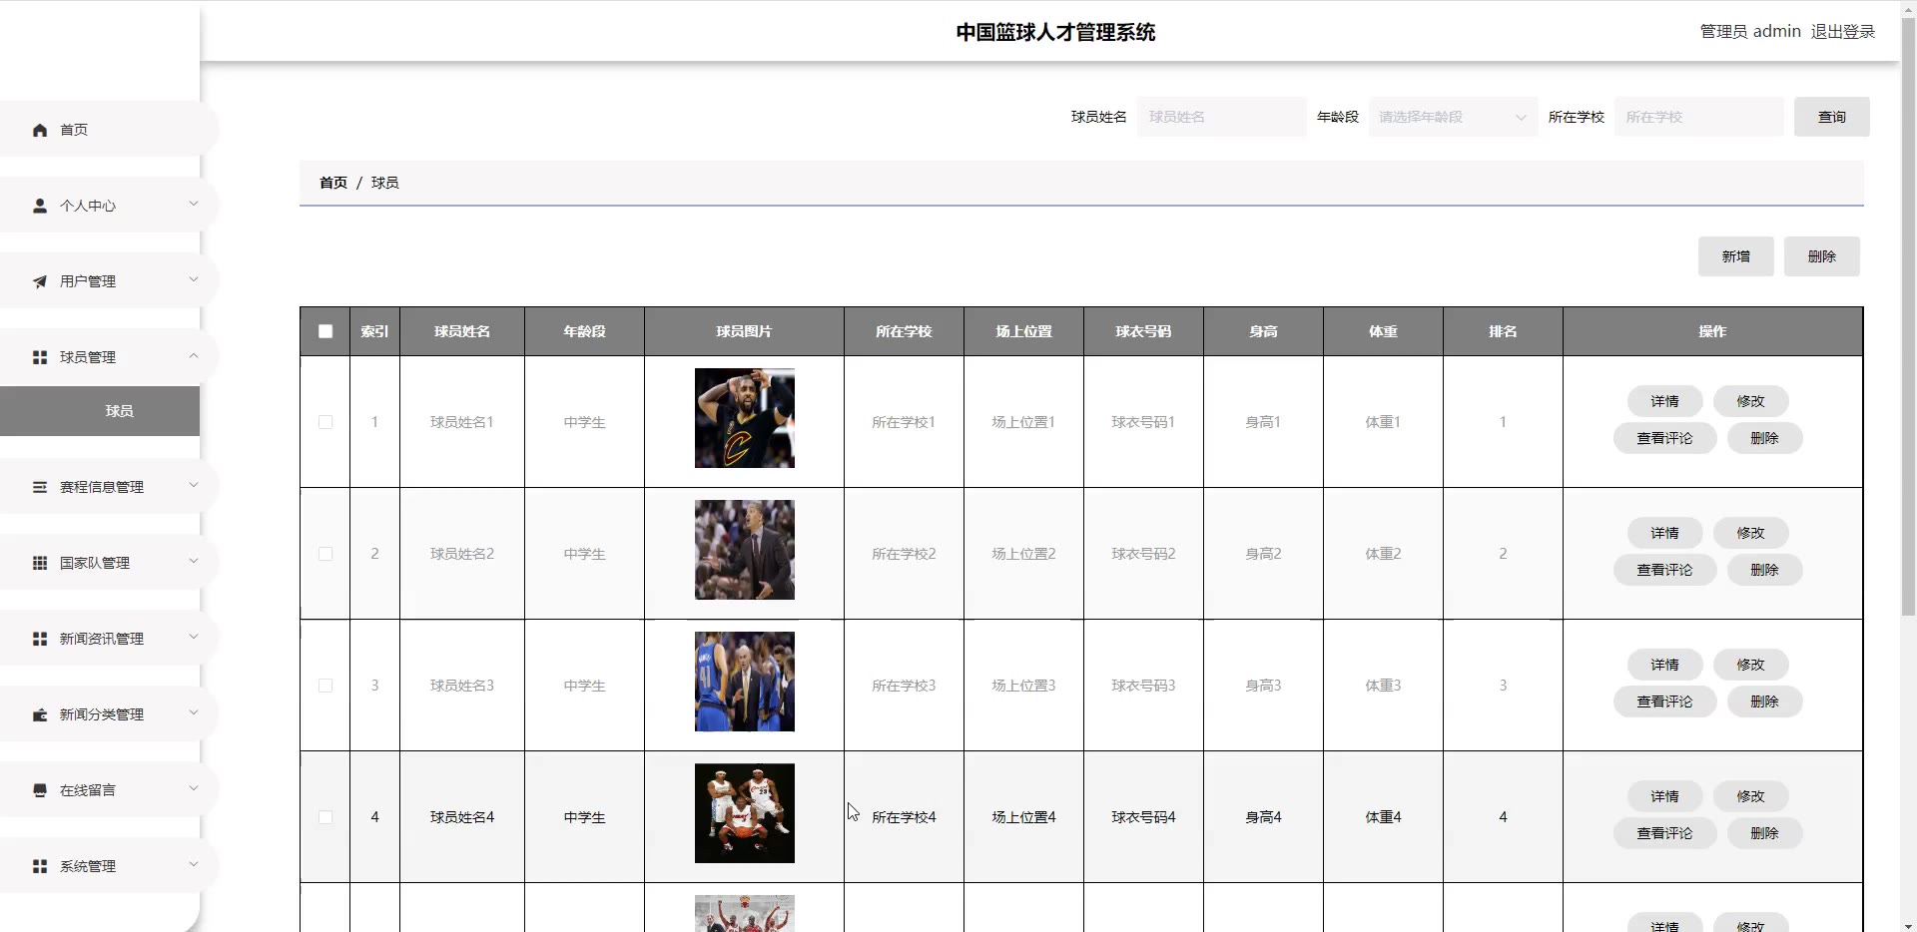
Task: Open 详情 for 球员姓名3
Action: pos(1664,665)
